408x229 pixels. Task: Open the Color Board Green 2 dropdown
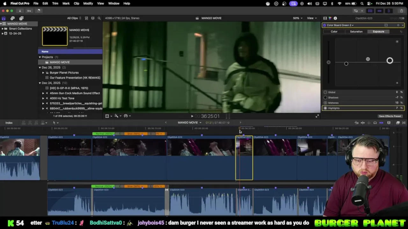pyautogui.click(x=340, y=25)
